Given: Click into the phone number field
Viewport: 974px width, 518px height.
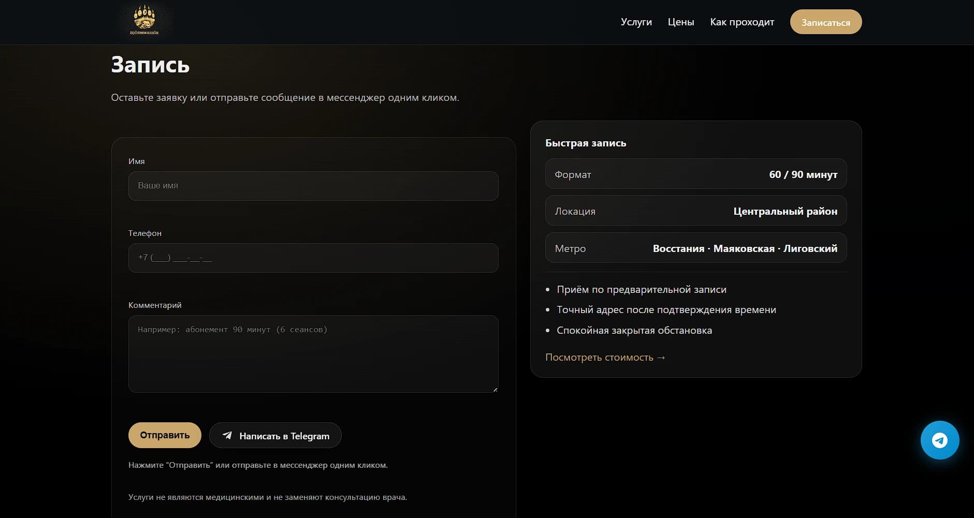Looking at the screenshot, I should 313,258.
